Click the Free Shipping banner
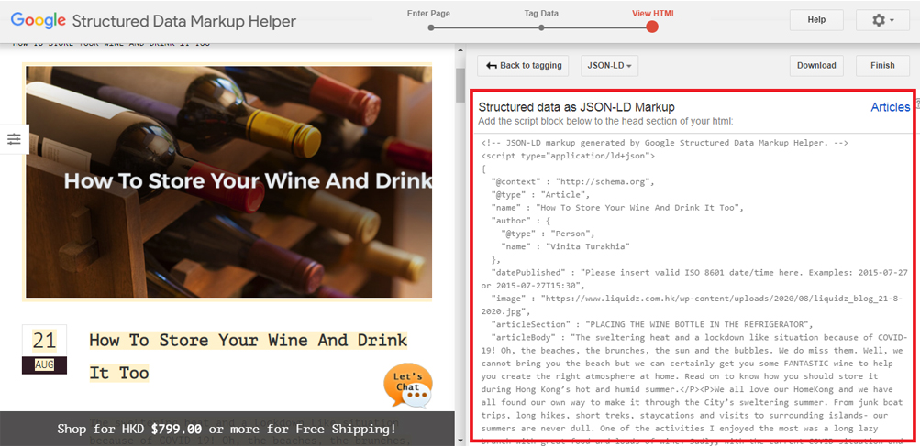The width and height of the screenshot is (920, 446). [227, 429]
